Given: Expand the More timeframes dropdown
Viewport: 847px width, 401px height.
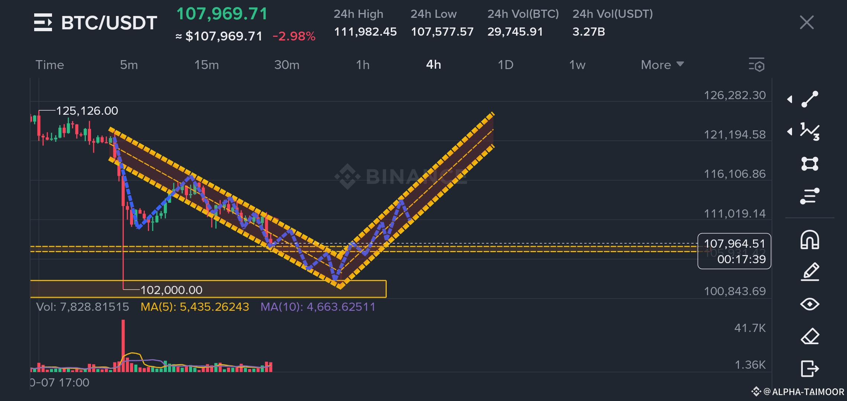Looking at the screenshot, I should 662,65.
